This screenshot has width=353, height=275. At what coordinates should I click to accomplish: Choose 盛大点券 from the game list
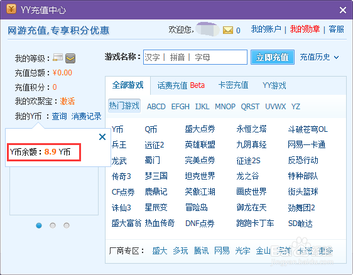tap(200, 129)
